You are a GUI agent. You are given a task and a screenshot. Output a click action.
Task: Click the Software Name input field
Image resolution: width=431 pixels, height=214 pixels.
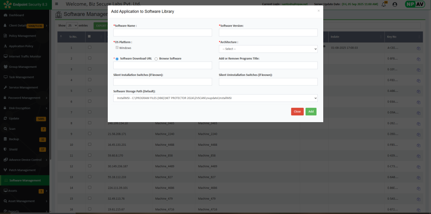click(162, 33)
